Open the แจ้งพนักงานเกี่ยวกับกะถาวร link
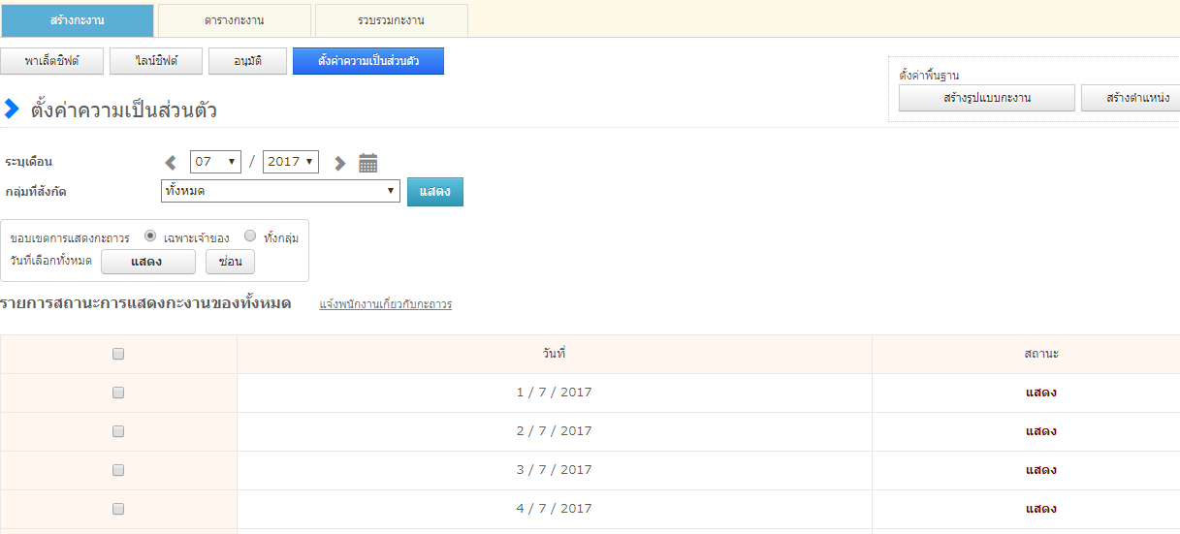 click(x=385, y=304)
